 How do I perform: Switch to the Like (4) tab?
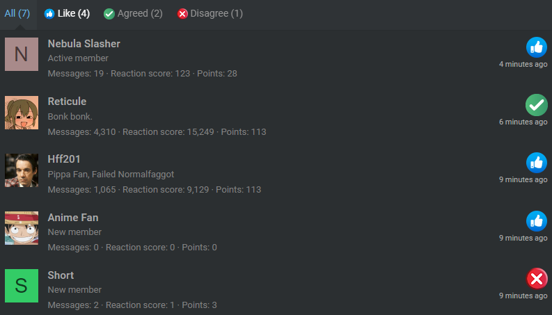tap(67, 13)
